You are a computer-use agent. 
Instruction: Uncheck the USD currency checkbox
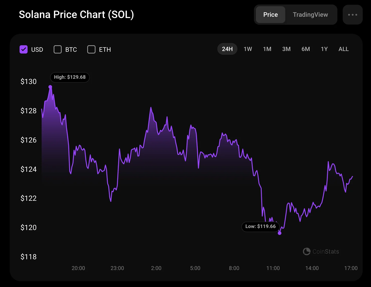pyautogui.click(x=24, y=49)
